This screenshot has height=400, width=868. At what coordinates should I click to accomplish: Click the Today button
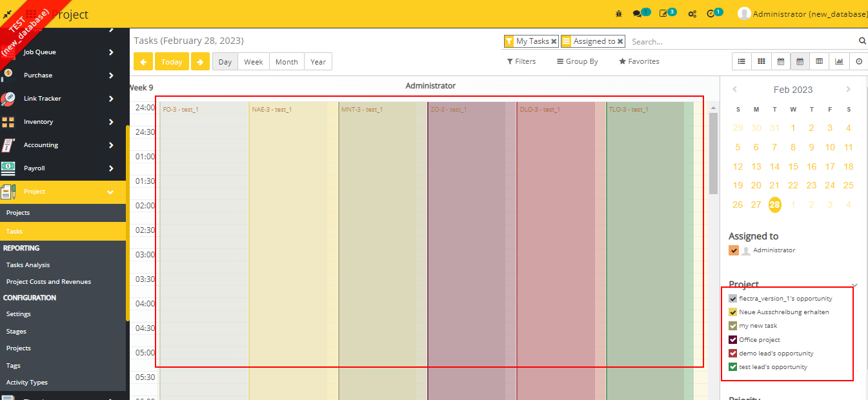click(x=171, y=61)
